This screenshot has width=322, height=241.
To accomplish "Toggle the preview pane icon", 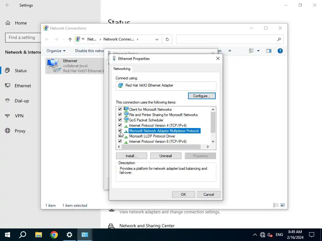I will tap(269, 51).
